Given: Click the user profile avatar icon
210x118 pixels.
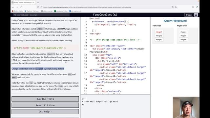Looking at the screenshot, I should tap(196, 15).
